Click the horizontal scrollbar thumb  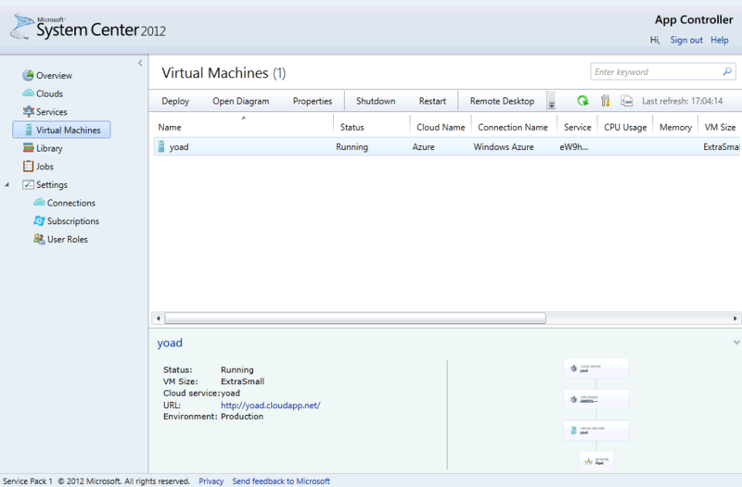tap(355, 318)
